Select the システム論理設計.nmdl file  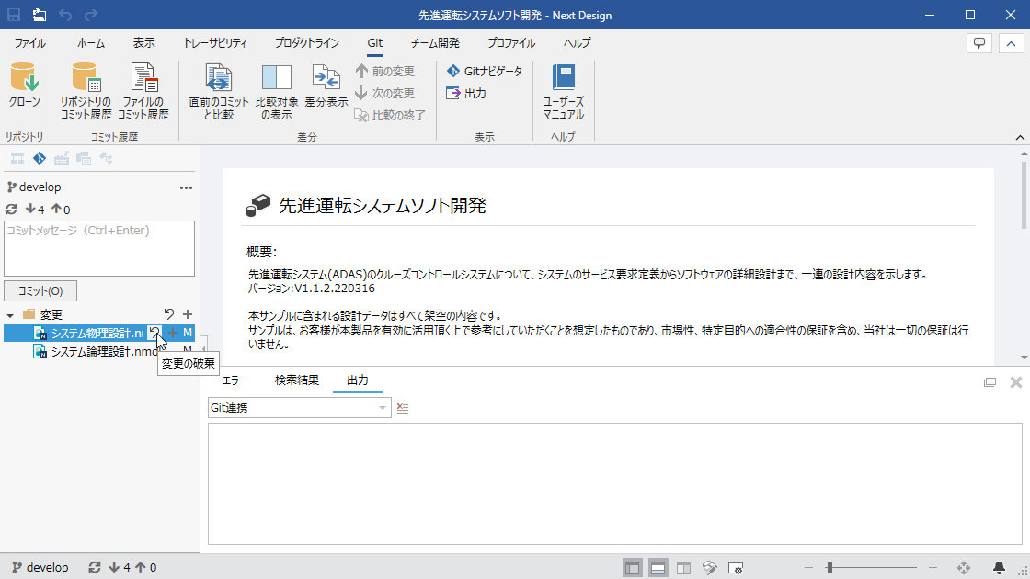click(x=100, y=352)
